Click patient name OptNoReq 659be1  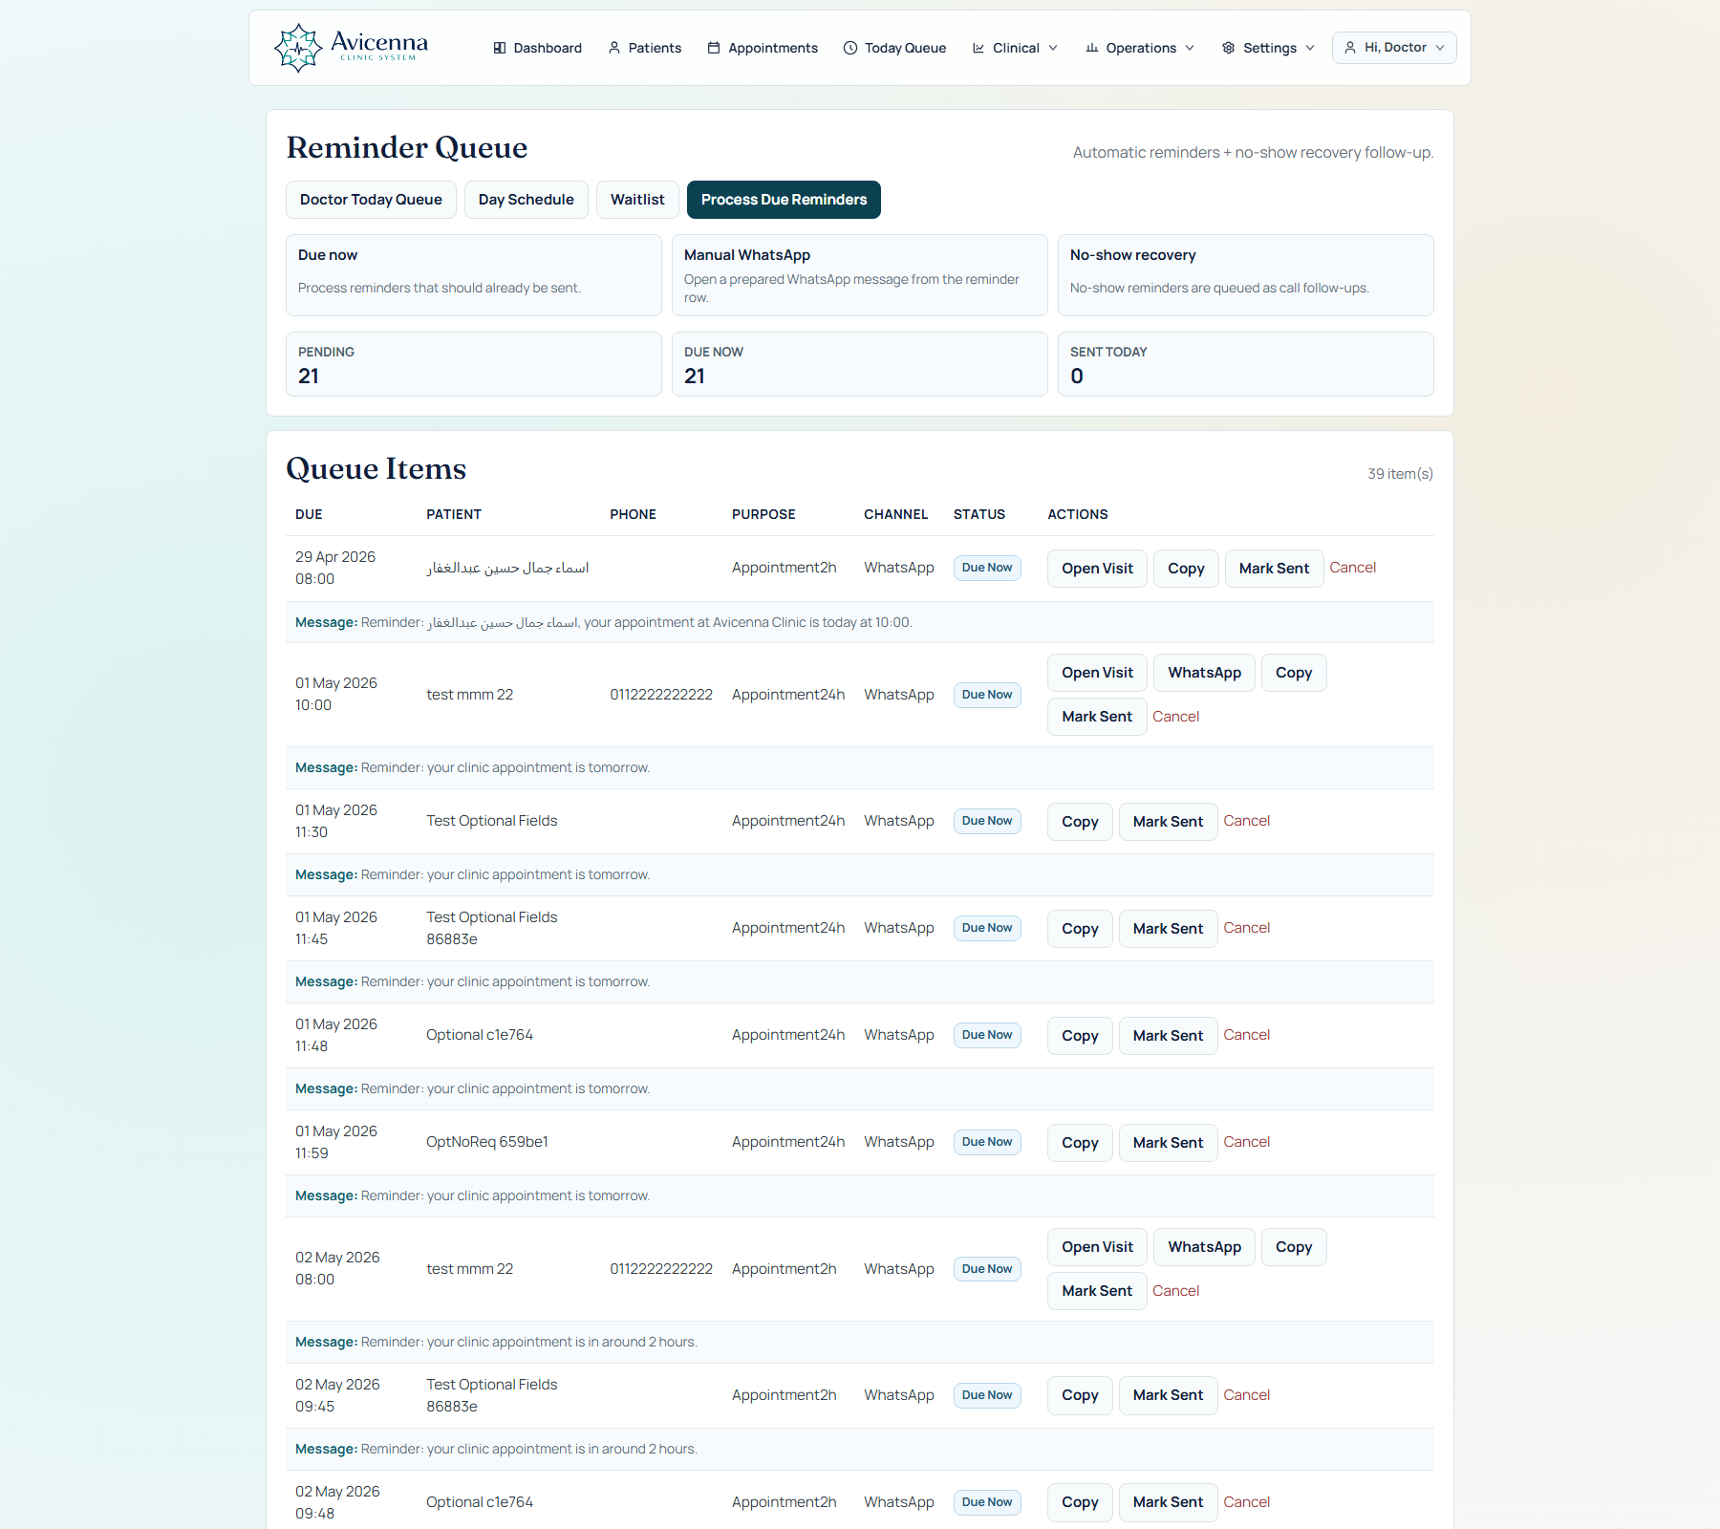pos(487,1142)
